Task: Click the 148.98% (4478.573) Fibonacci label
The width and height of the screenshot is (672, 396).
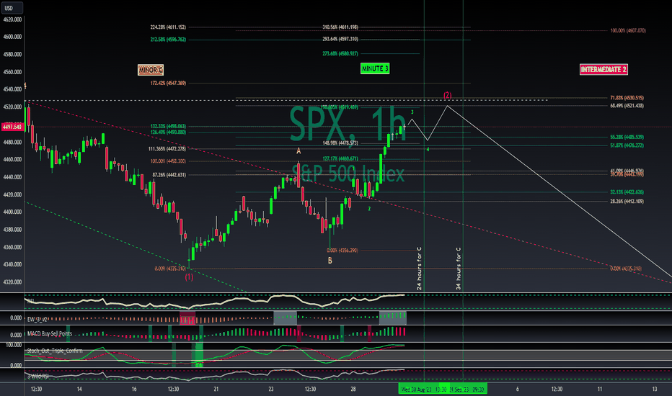Action: pyautogui.click(x=340, y=143)
